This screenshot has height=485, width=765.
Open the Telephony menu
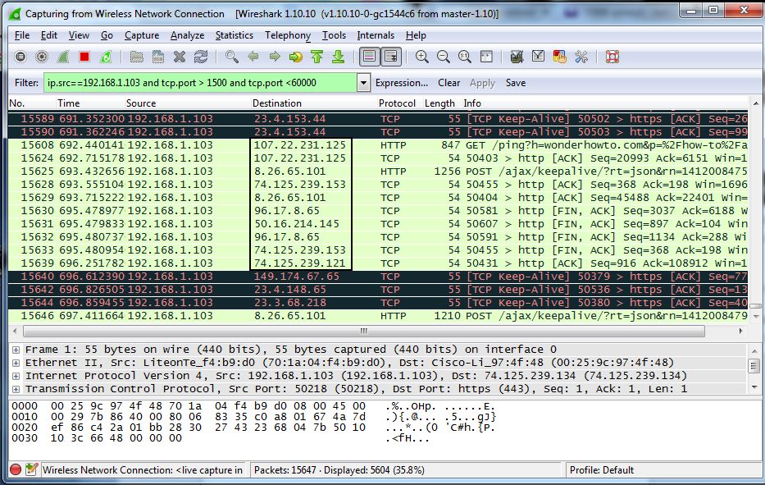(x=287, y=35)
